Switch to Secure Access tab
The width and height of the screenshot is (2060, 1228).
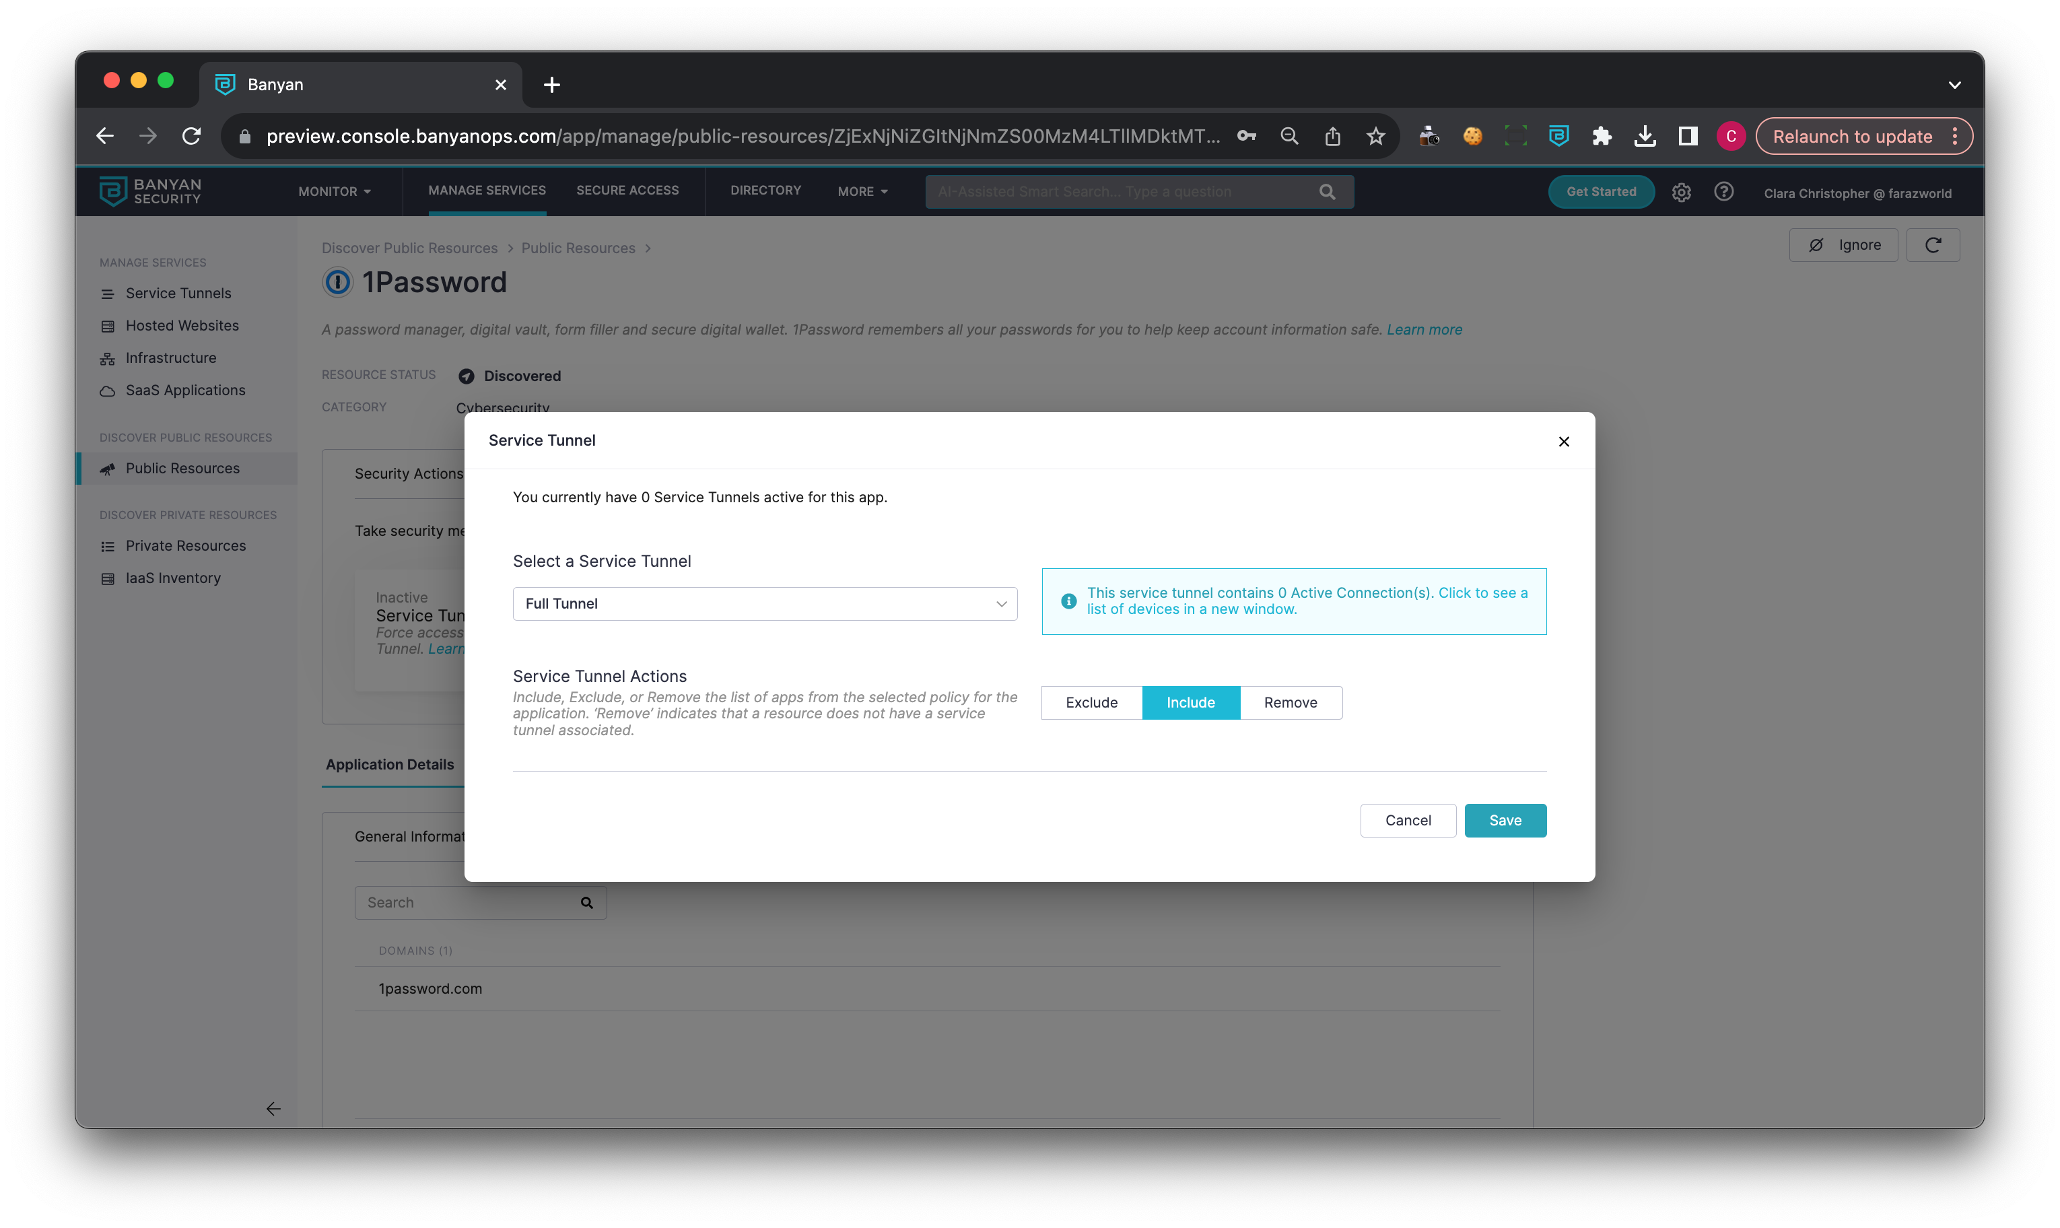point(627,191)
